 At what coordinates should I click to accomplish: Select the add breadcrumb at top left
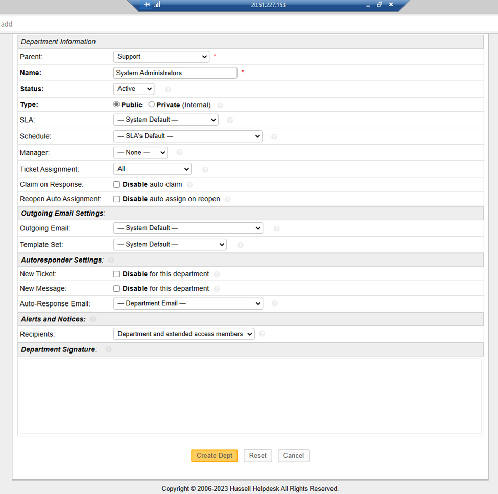click(7, 24)
